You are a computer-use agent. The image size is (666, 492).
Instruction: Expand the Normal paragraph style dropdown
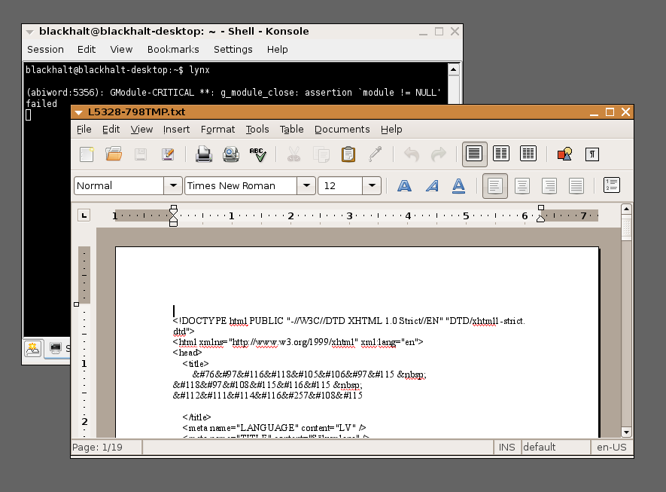pos(173,186)
